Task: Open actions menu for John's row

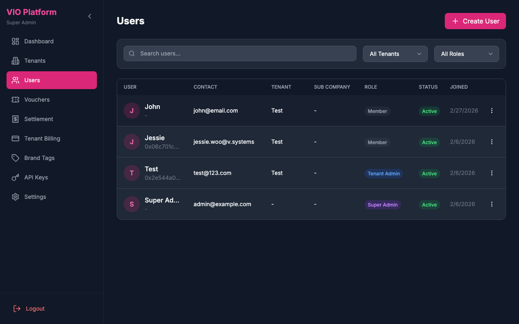Action: click(492, 111)
